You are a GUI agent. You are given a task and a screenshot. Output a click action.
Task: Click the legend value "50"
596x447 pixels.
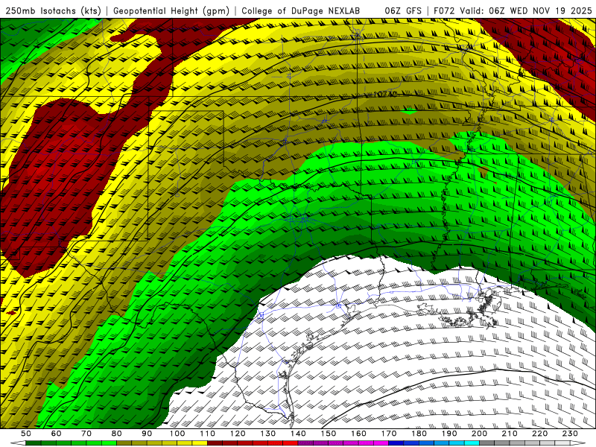(x=26, y=434)
